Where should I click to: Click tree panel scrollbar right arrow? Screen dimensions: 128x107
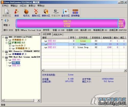tap(39, 100)
